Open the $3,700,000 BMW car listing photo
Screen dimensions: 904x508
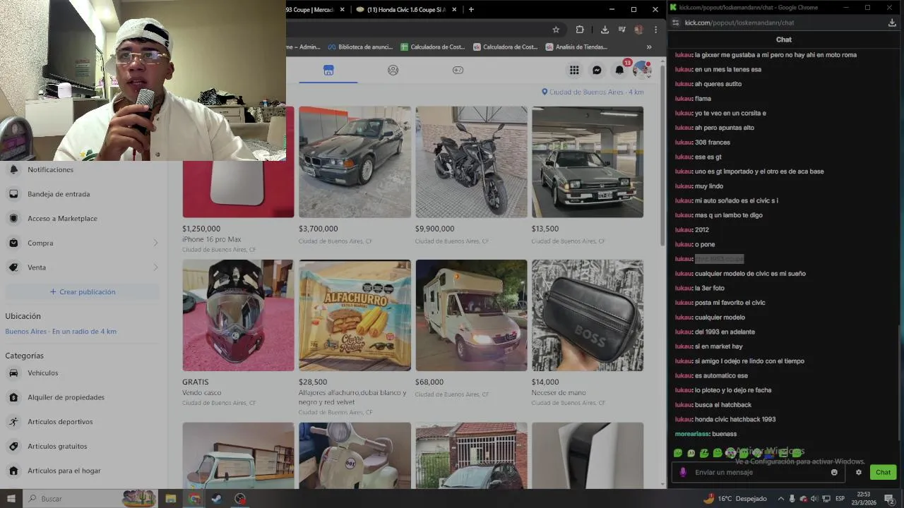(x=355, y=162)
